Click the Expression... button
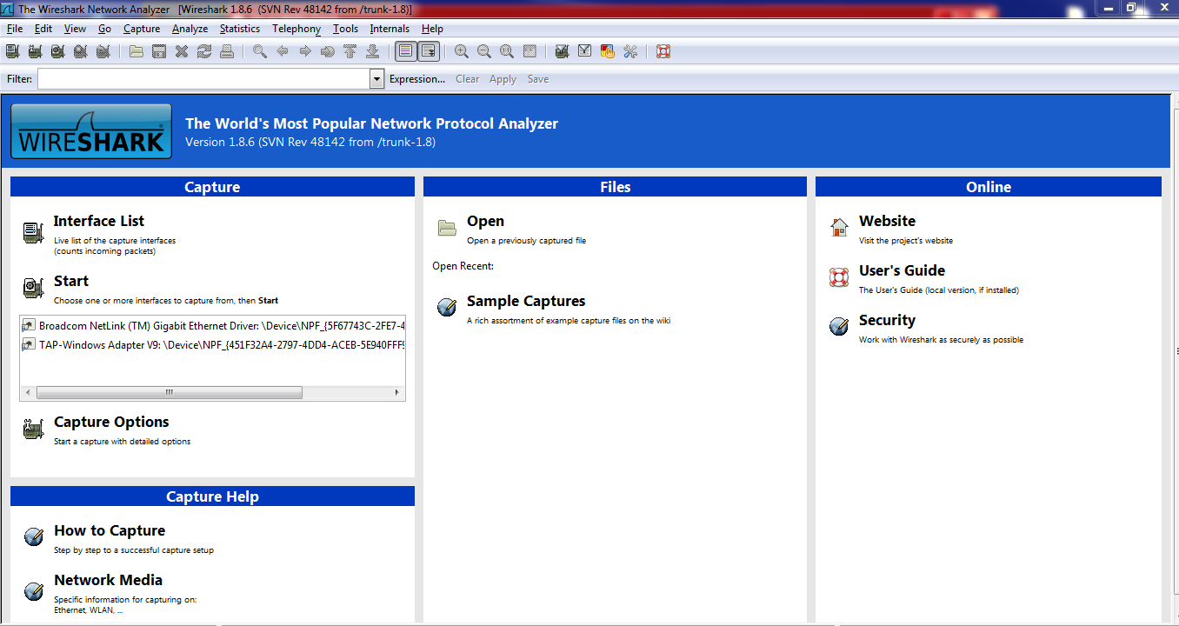The width and height of the screenshot is (1179, 626). (x=417, y=79)
